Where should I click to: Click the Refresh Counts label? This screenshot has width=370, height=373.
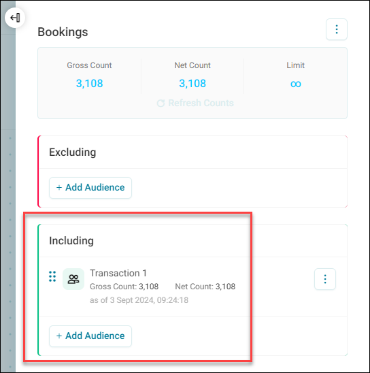click(x=201, y=103)
